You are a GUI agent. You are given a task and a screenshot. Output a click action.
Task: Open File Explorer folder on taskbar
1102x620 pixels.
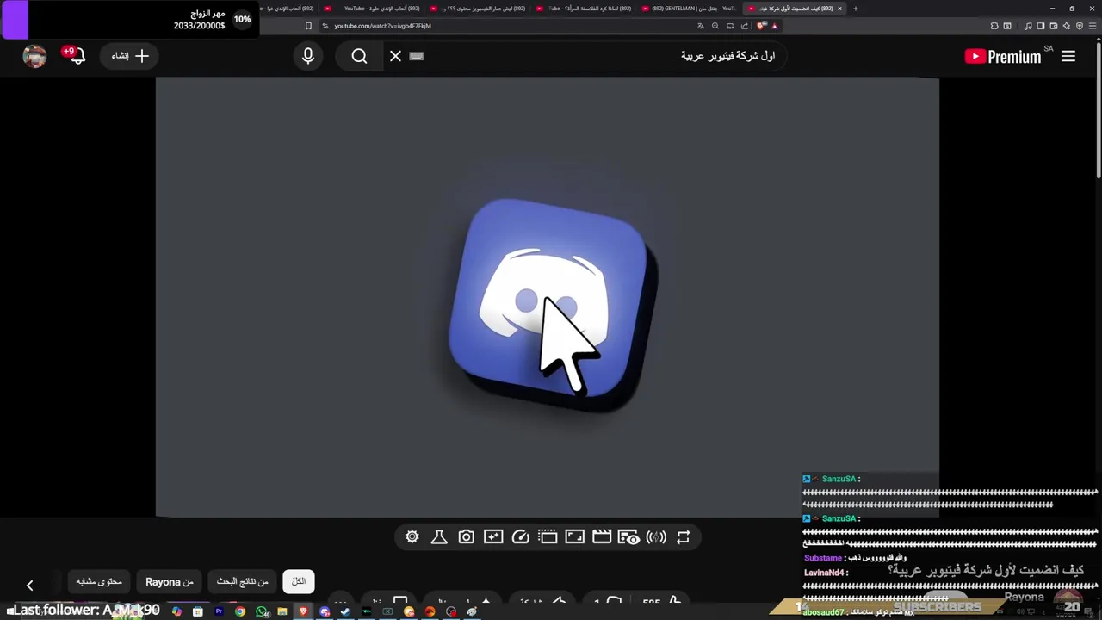[x=282, y=611]
